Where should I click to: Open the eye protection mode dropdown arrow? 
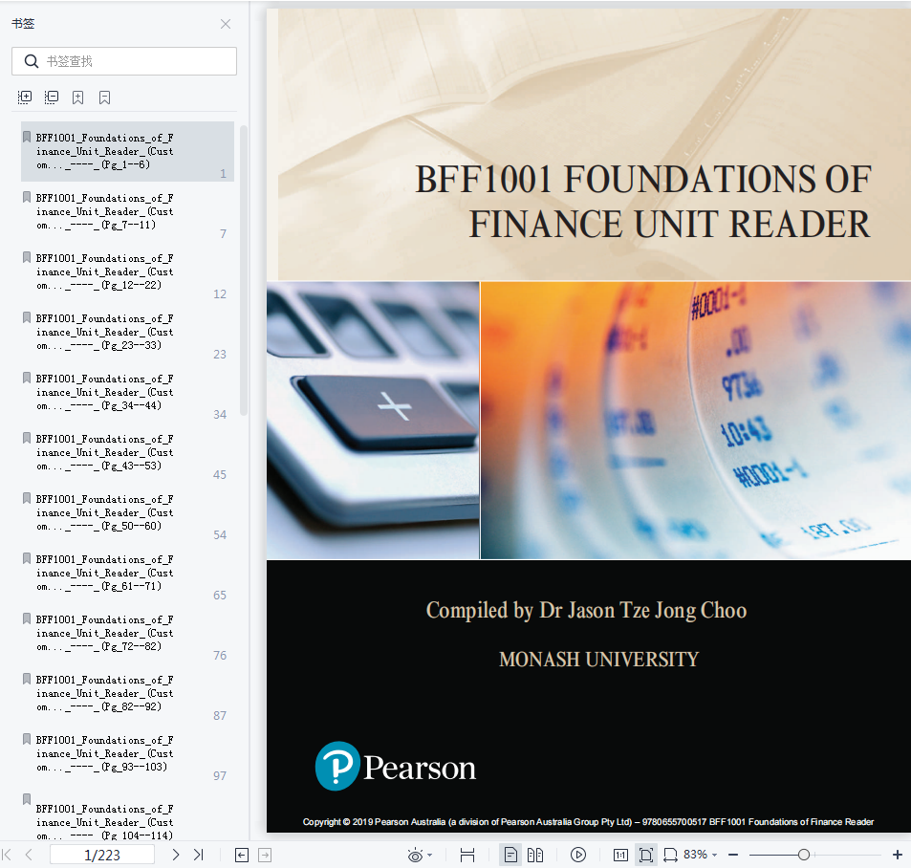430,856
